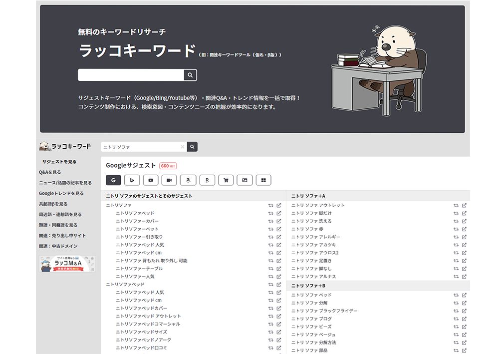This screenshot has height=354, width=499.
Task: Clear the ニトリ ソファ search field with the X
Action: 182,147
